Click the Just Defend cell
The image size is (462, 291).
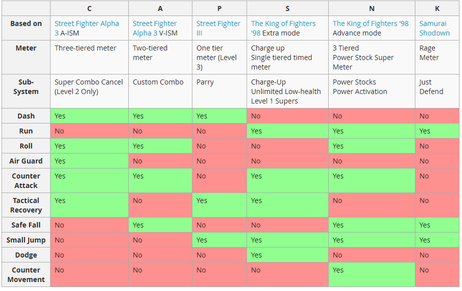click(431, 86)
